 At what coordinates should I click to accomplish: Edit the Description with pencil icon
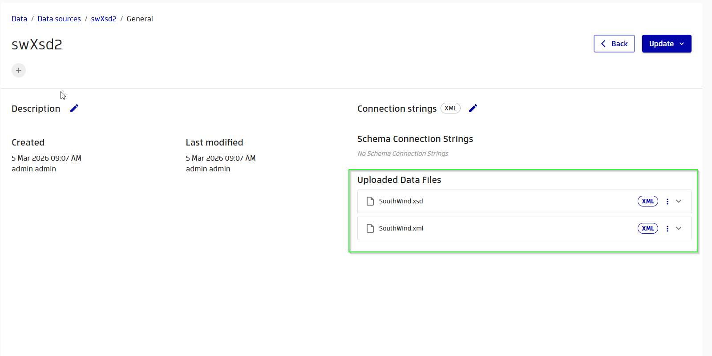74,108
